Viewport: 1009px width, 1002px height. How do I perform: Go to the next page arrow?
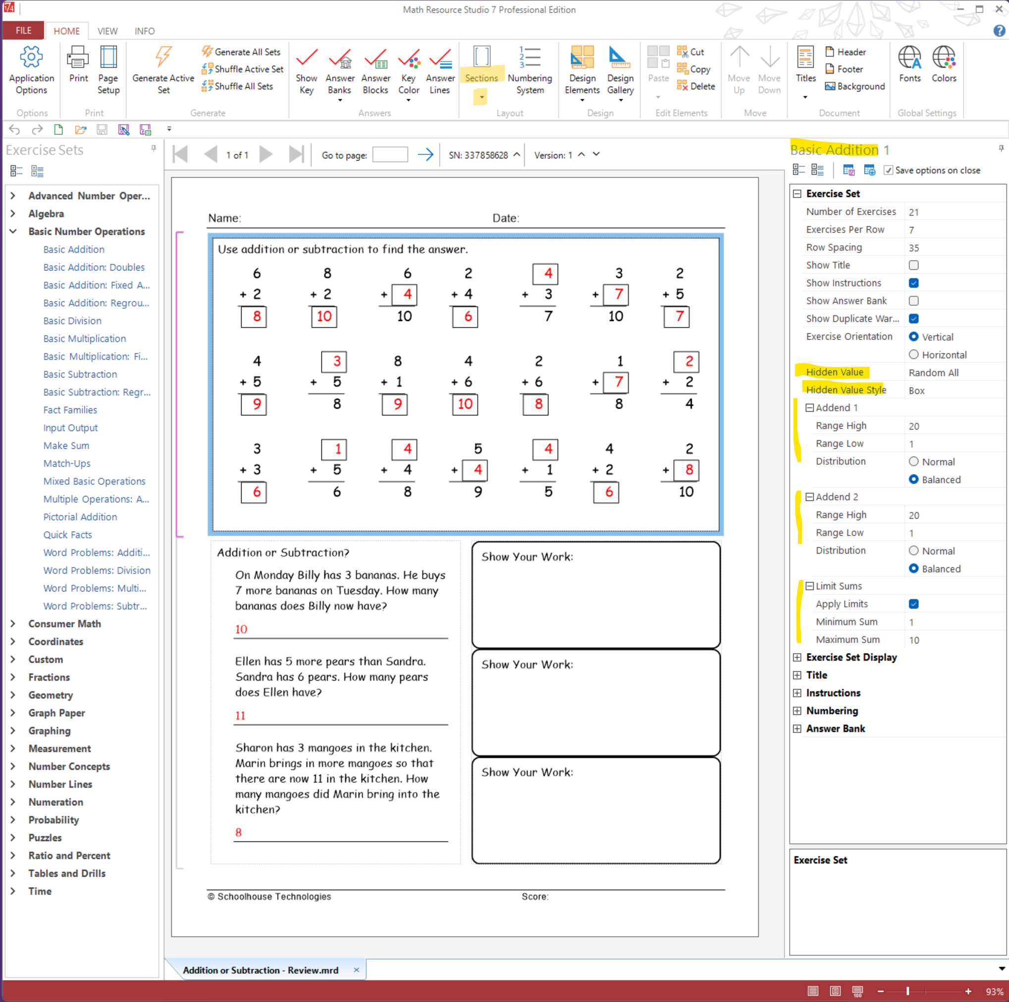[266, 155]
